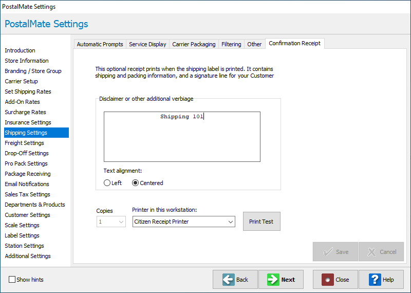
Task: Click the Back button label
Action: pyautogui.click(x=242, y=280)
